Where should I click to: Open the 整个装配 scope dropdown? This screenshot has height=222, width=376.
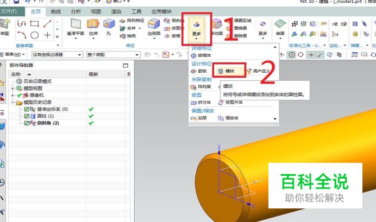tap(113, 55)
